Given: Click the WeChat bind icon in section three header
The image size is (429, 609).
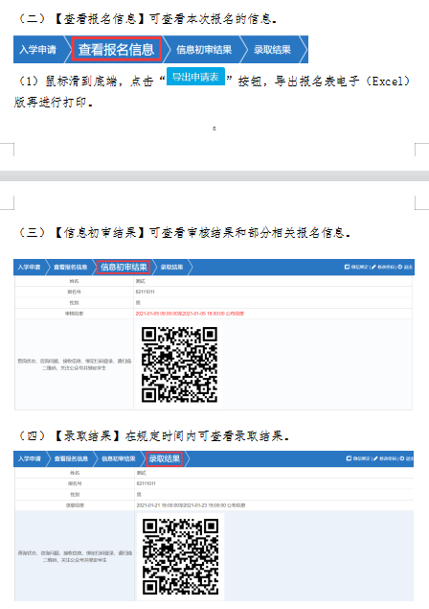Looking at the screenshot, I should pyautogui.click(x=347, y=267).
